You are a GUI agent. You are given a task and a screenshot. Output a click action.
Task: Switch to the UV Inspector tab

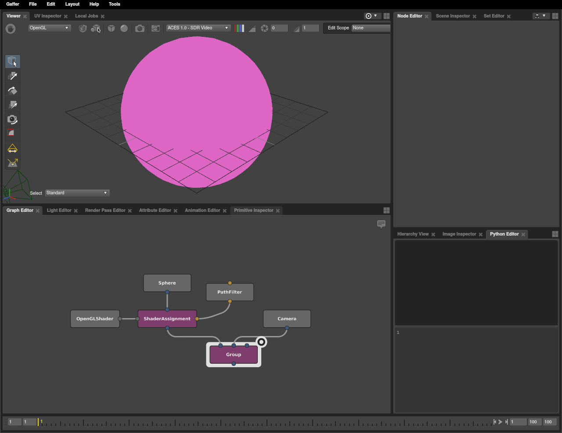tap(48, 16)
